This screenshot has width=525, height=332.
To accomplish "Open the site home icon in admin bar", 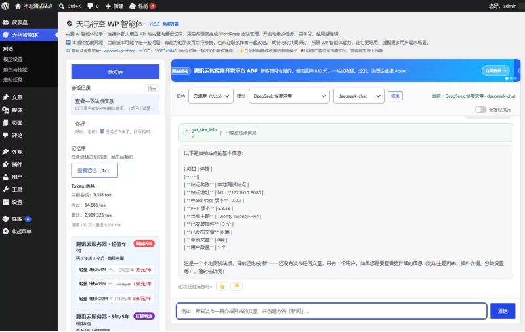I will (x=18, y=6).
